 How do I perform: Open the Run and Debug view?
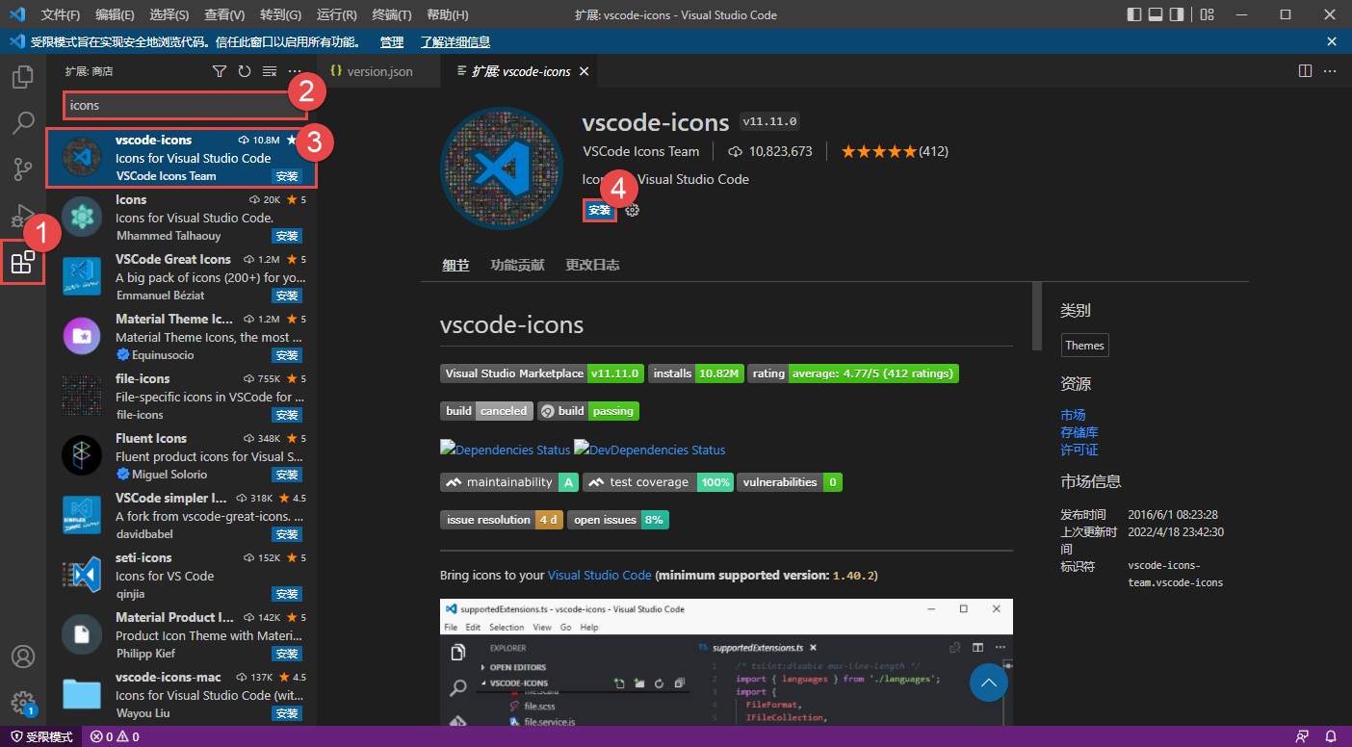[x=22, y=215]
